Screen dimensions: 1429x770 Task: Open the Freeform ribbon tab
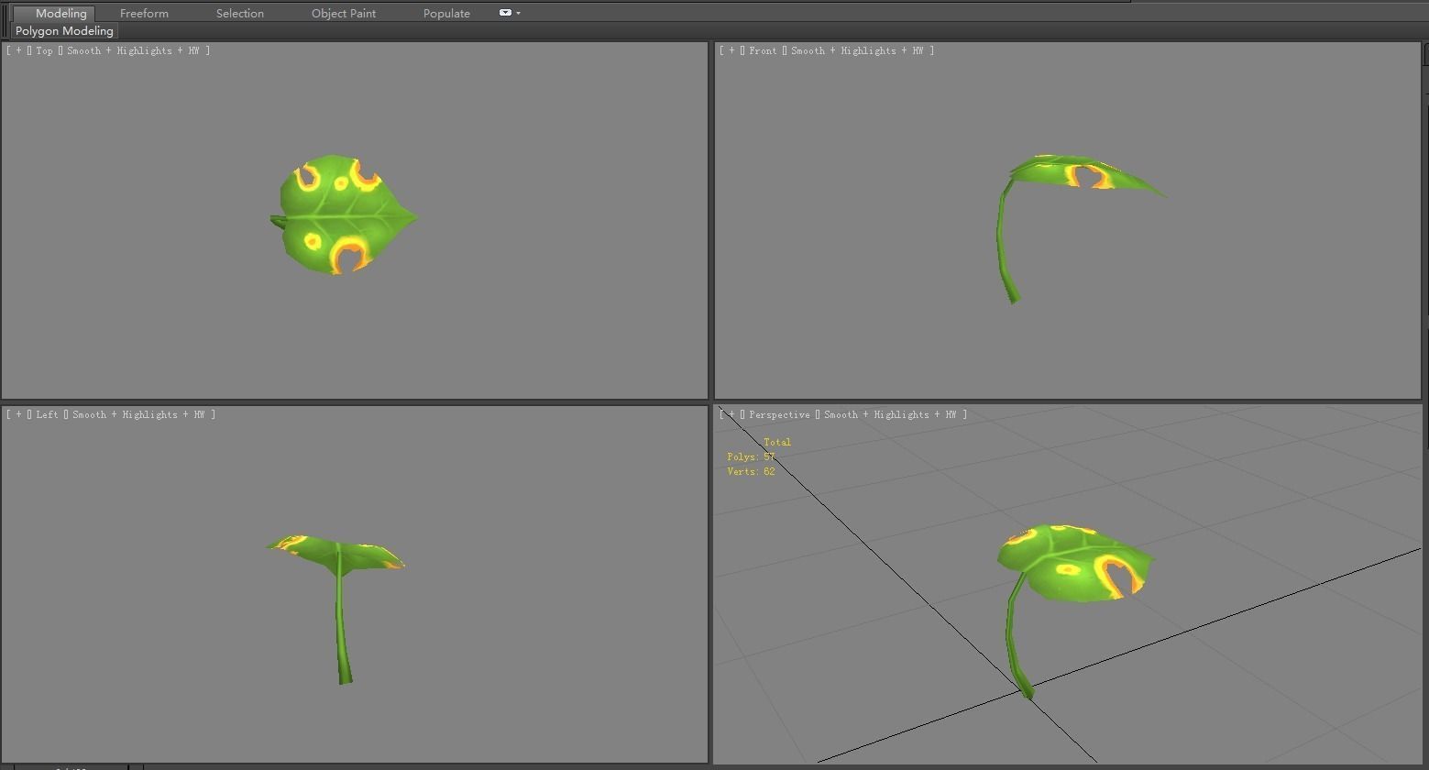(x=144, y=14)
